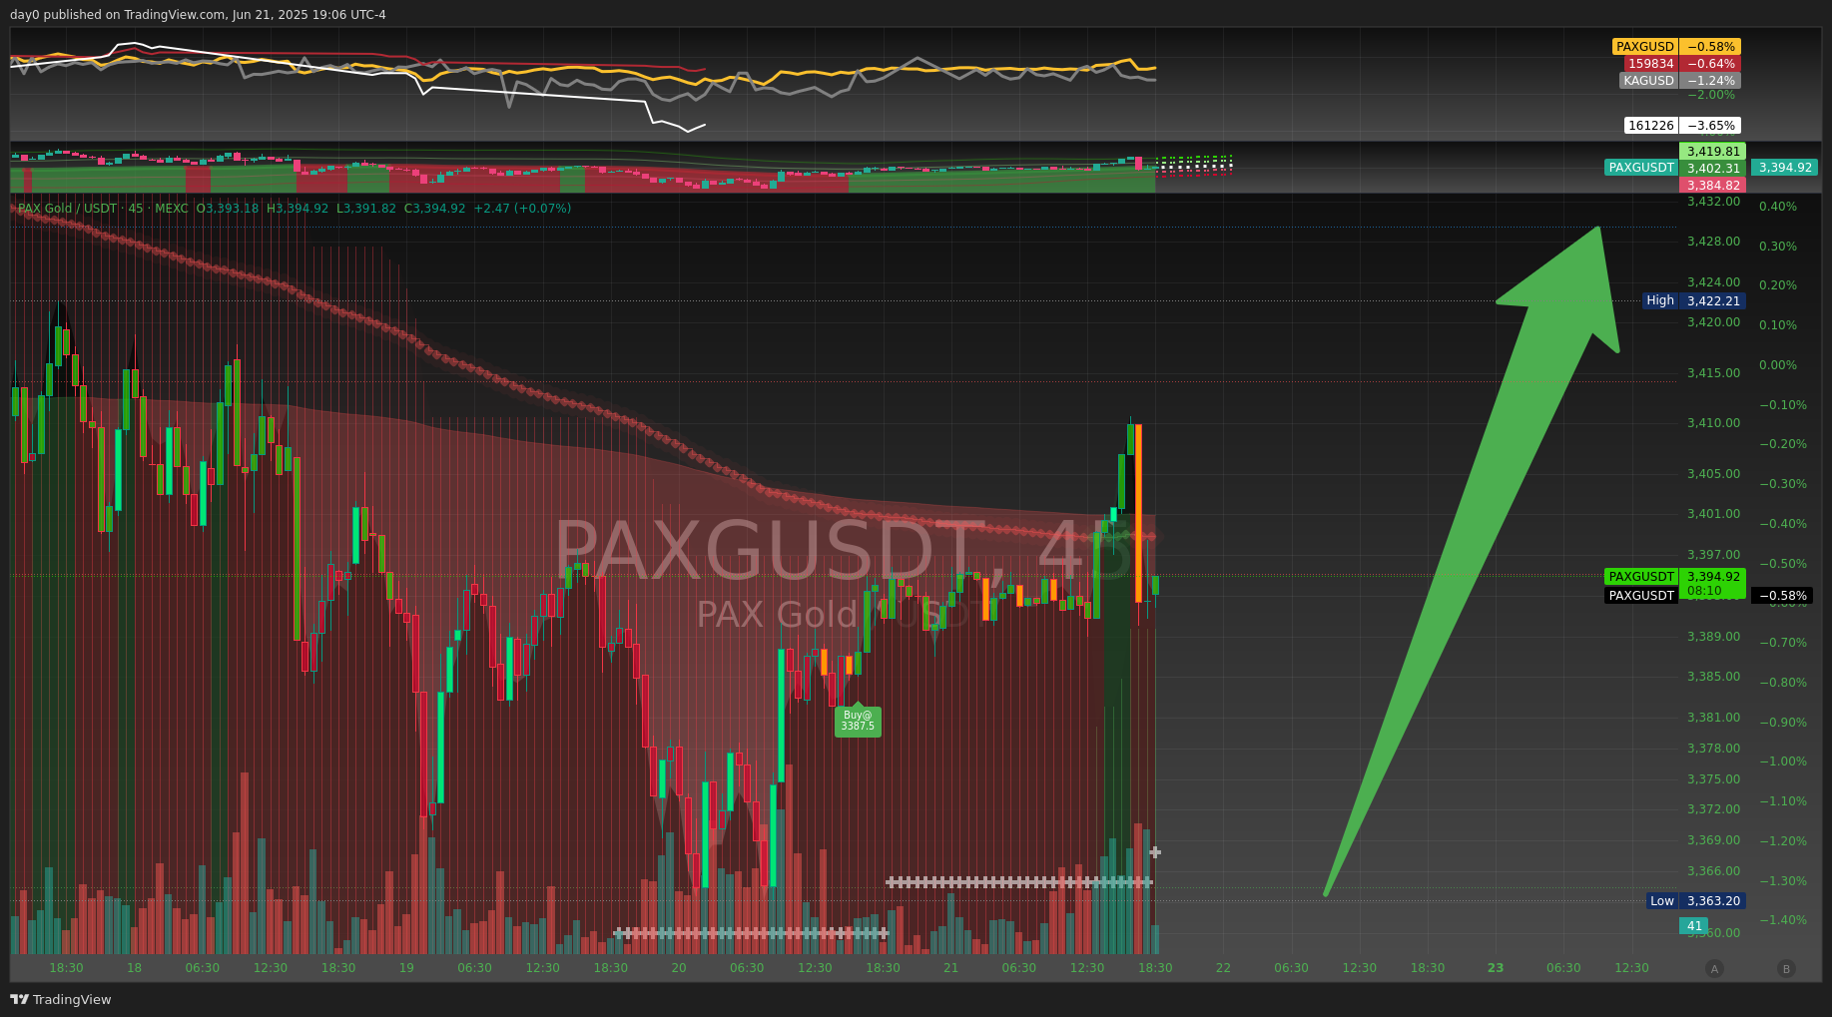Click the 3,410.00 price axis tick

pos(1713,423)
